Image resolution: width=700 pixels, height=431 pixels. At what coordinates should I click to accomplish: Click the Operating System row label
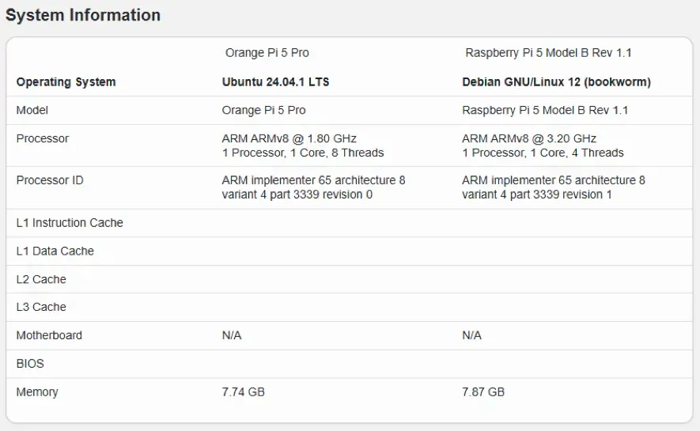click(x=66, y=82)
